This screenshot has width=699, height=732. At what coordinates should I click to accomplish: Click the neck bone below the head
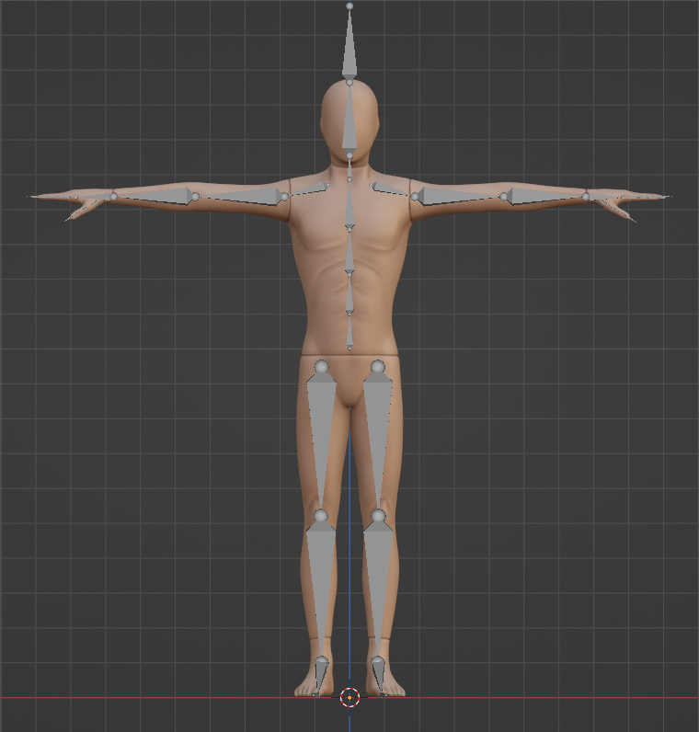(x=349, y=168)
